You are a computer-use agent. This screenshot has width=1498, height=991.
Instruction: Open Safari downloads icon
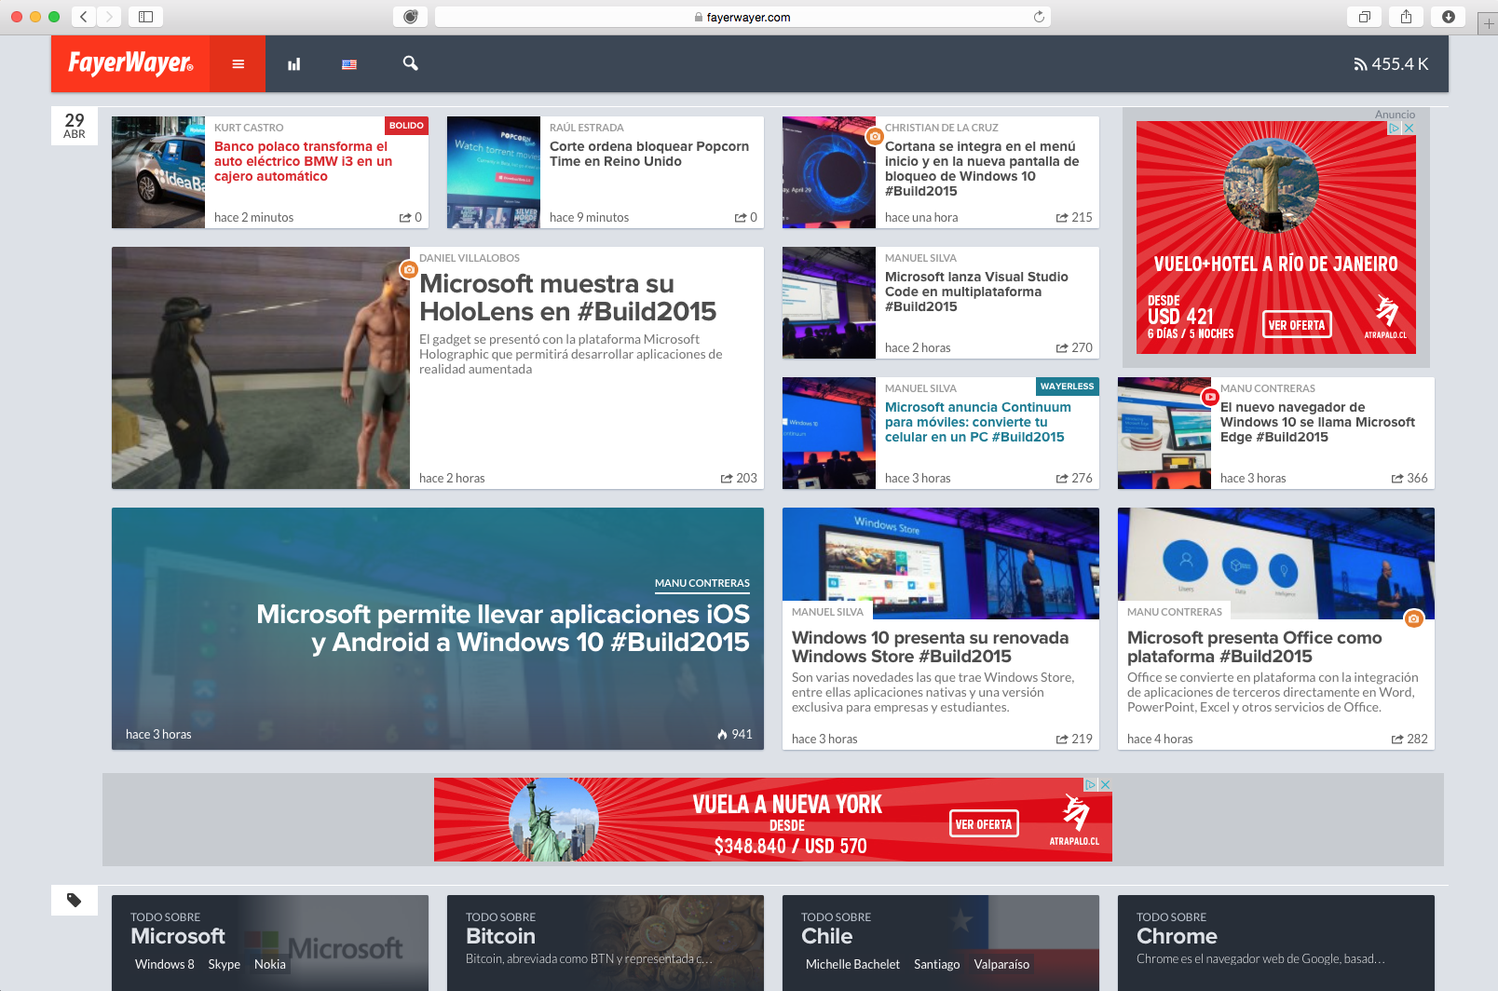pyautogui.click(x=1448, y=17)
